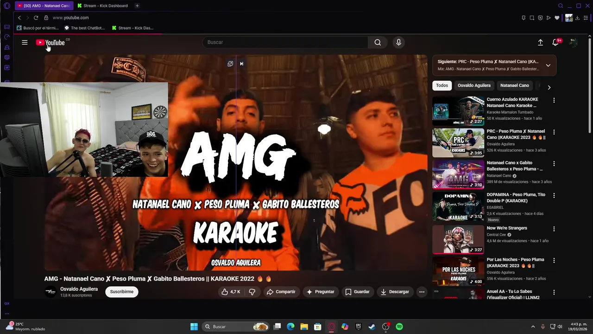
Task: View site security lock icon
Action: click(x=46, y=18)
